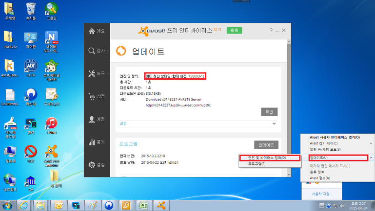Image resolution: width=375 pixels, height=211 pixels.
Task: Select 알림 끔/게임 모드 menu item
Action: 337,149
